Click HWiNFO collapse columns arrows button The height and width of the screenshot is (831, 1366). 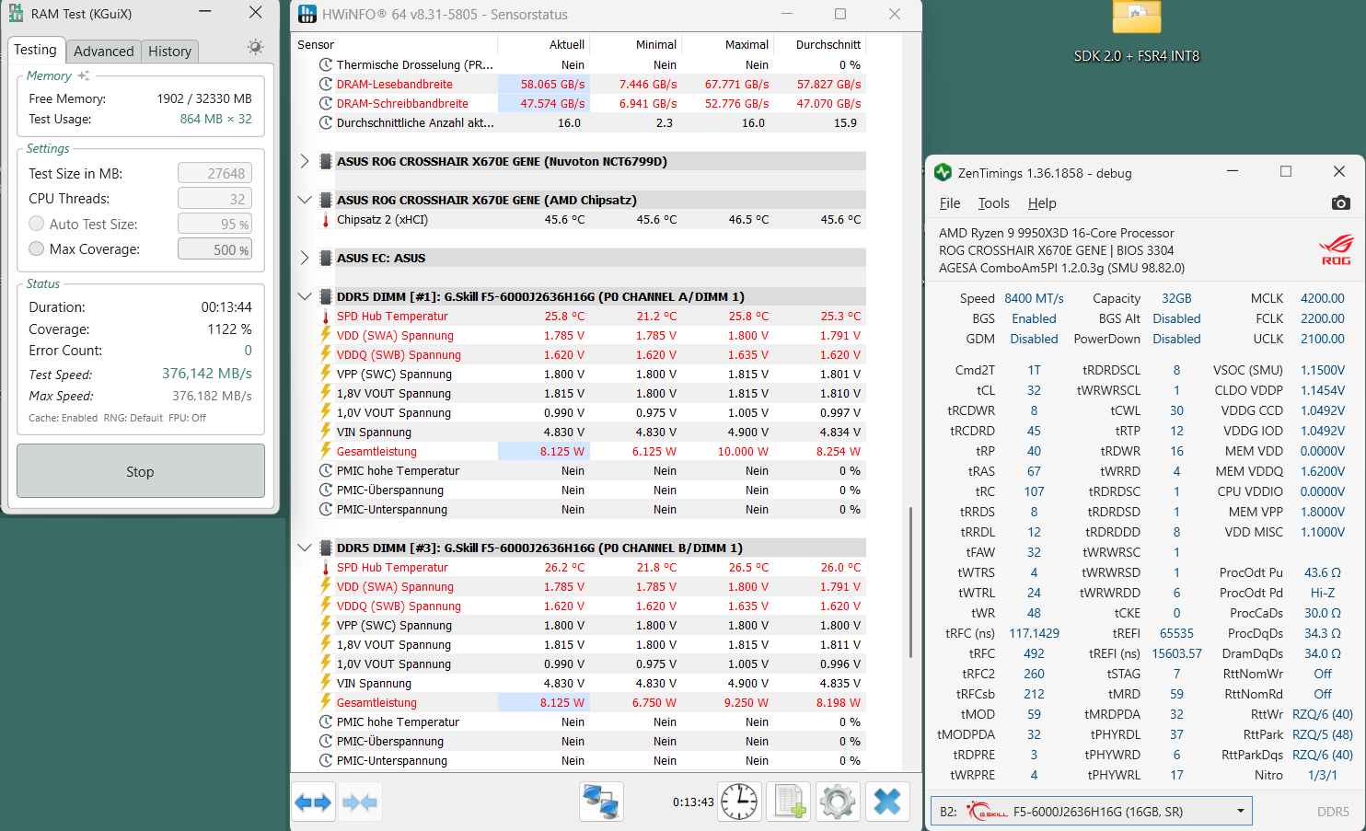(x=359, y=802)
